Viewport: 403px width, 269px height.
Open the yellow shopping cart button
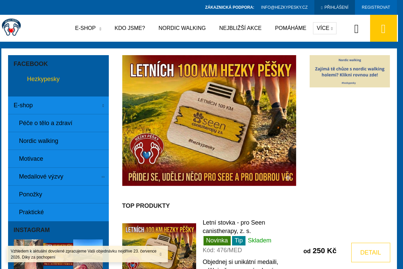383,28
